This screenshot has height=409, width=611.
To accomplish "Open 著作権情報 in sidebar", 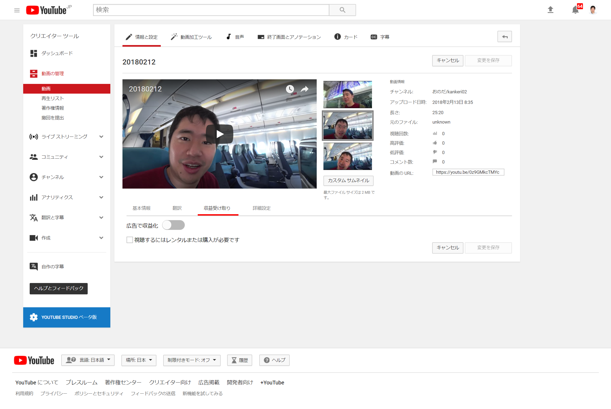I will [53, 108].
